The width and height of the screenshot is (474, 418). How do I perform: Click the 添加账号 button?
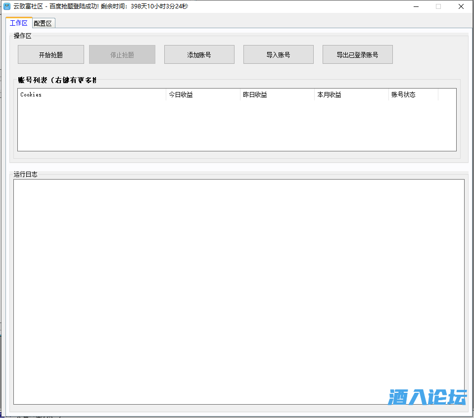(199, 54)
